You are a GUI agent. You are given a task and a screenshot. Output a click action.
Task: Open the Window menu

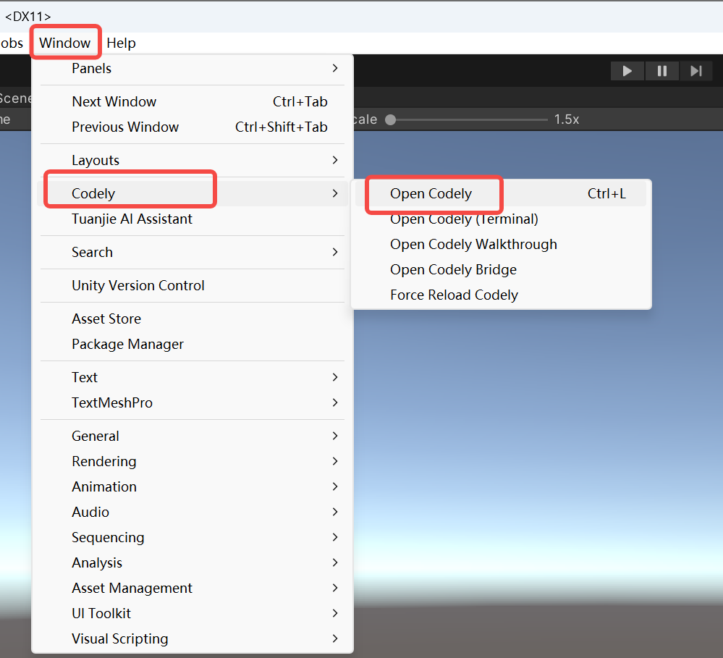click(64, 43)
